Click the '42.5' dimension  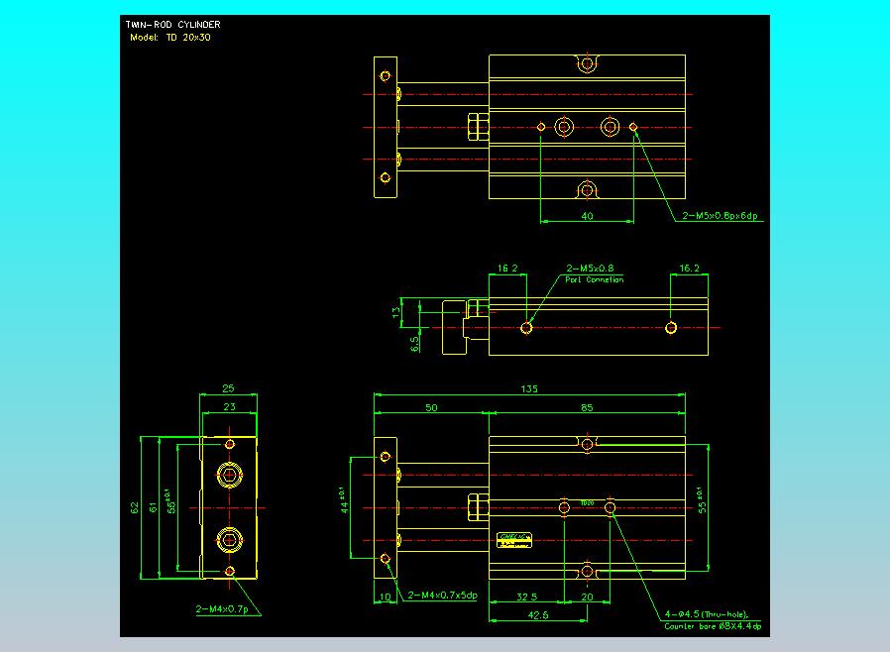538,614
